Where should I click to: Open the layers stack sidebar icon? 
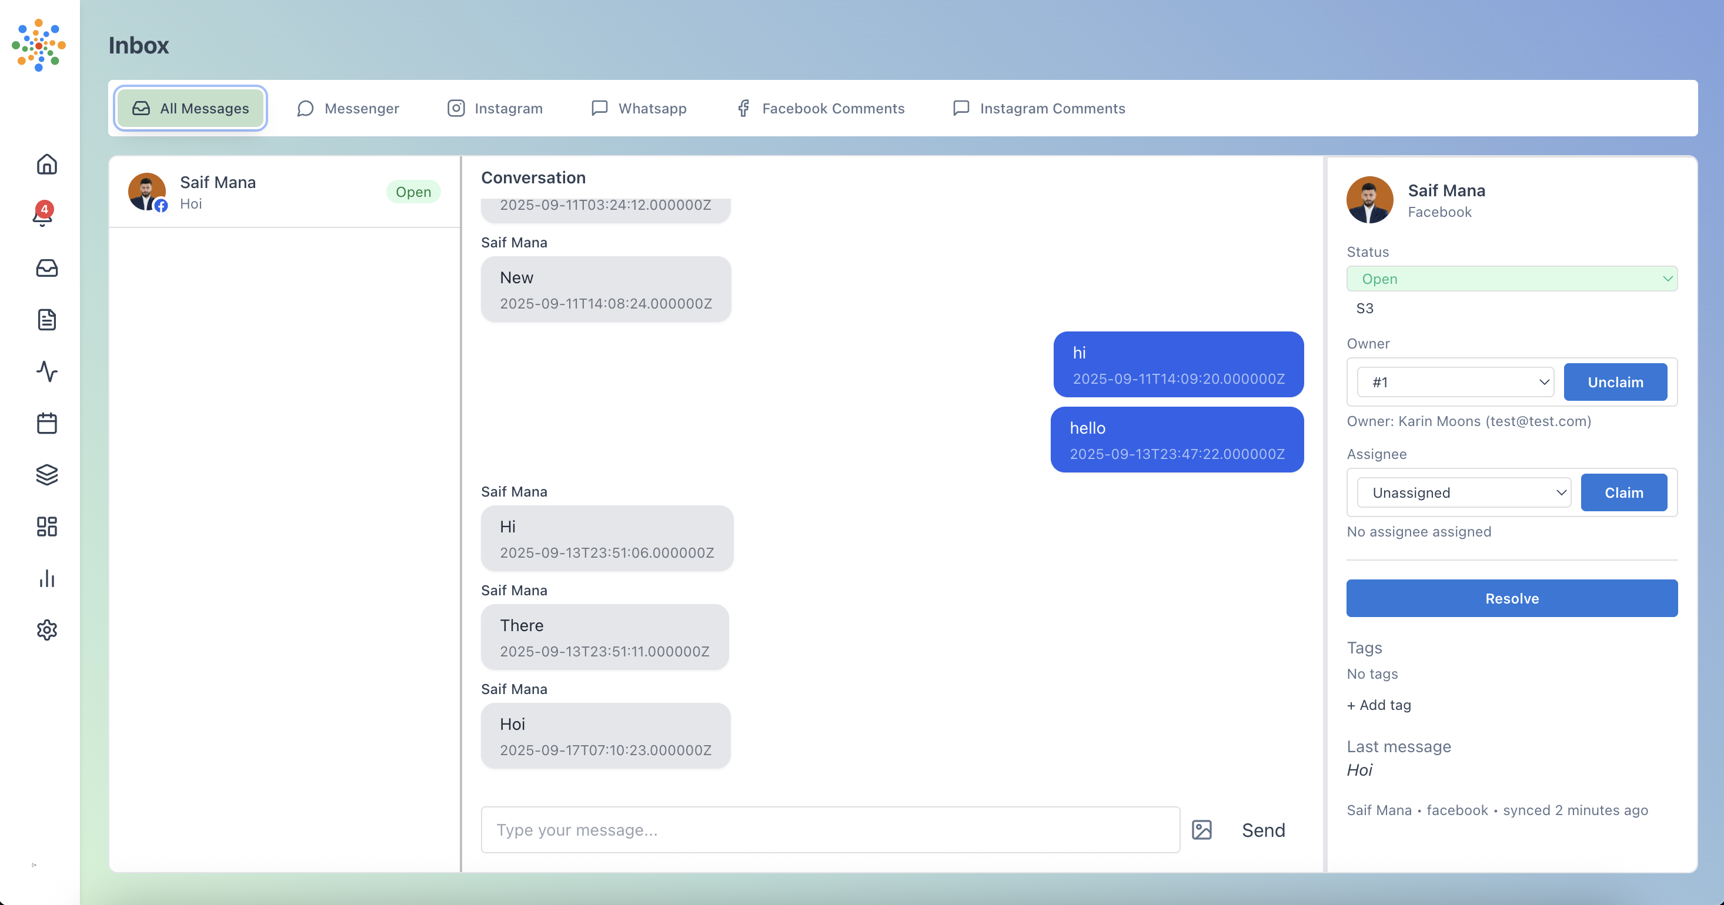(x=47, y=475)
